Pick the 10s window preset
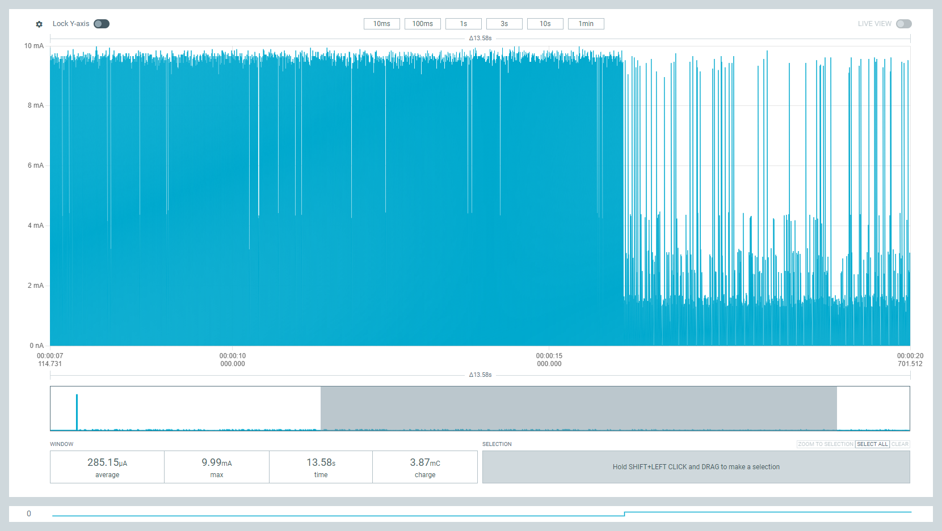 545,24
